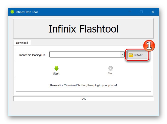Click the Brower folder button
The width and height of the screenshot is (167, 124).
(137, 55)
